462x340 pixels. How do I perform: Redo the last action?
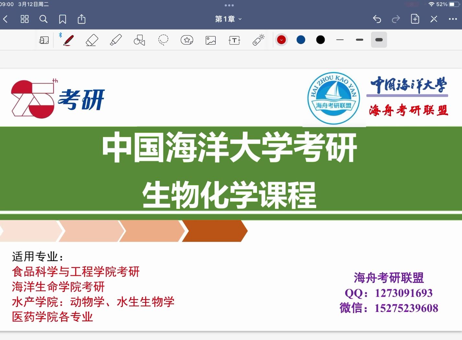[x=396, y=19]
